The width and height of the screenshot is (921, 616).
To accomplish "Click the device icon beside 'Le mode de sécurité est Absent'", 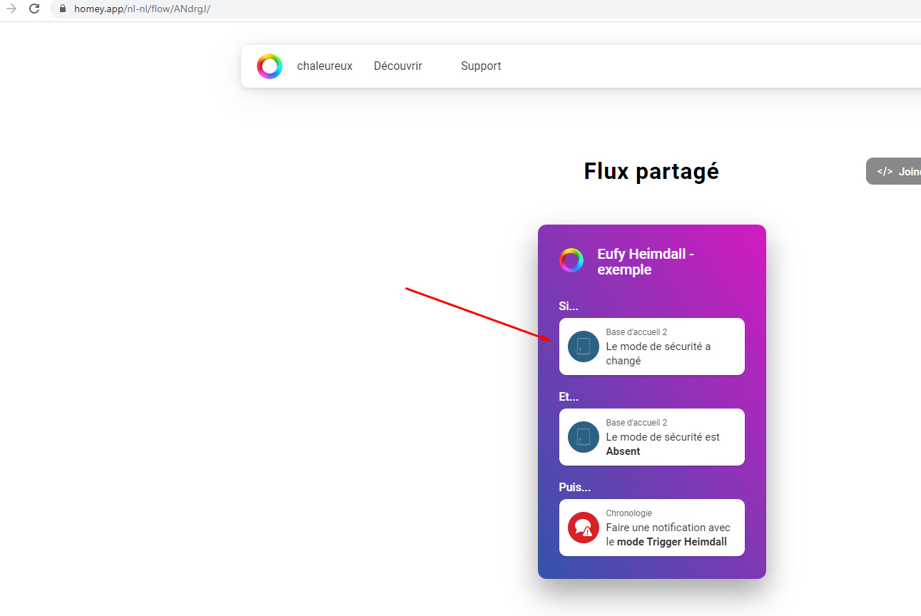I will coord(584,437).
